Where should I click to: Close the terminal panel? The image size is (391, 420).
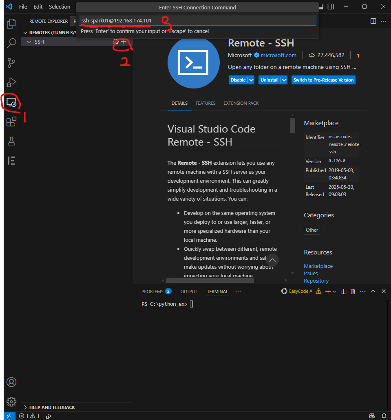[x=384, y=291]
